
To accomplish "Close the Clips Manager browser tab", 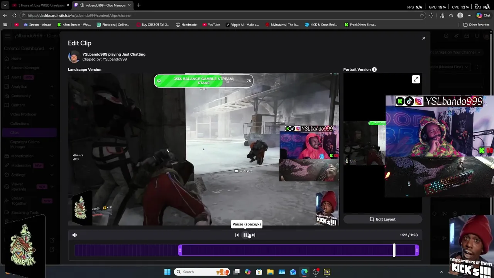I will (x=129, y=5).
